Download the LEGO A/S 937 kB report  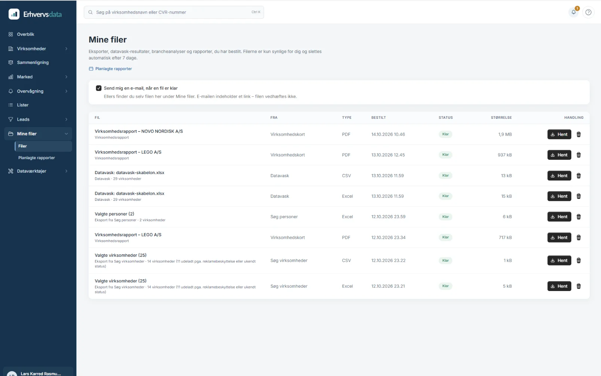559,155
